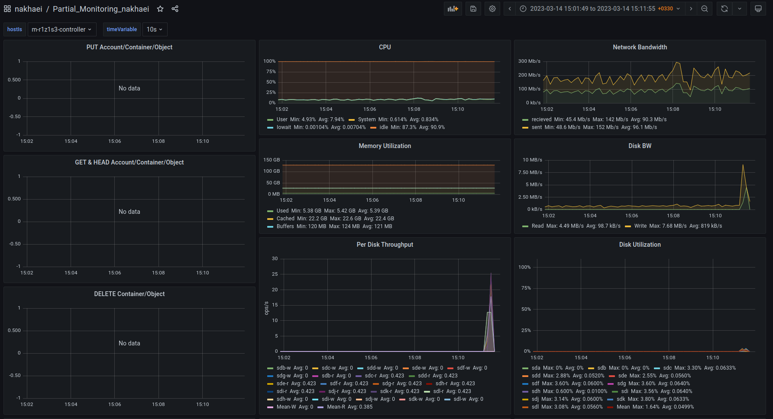773x419 pixels.
Task: Open the time range picker
Action: [x=600, y=9]
